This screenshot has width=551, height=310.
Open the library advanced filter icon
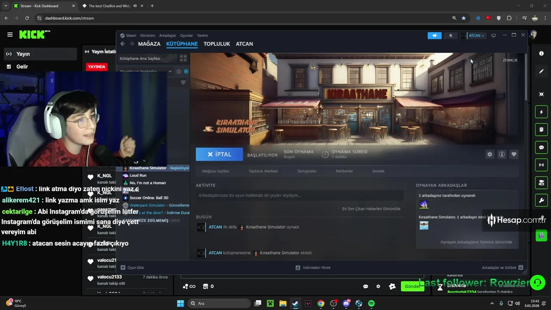(183, 83)
